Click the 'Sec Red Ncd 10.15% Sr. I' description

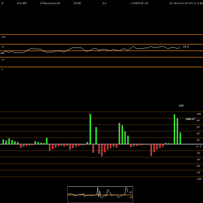tap(184, 3)
